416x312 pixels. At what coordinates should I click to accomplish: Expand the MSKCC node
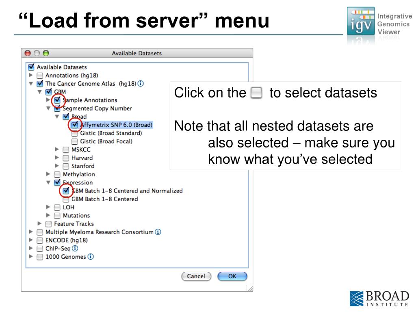click(57, 149)
